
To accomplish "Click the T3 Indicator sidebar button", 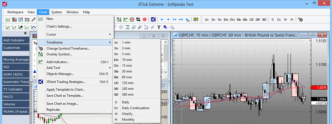I will pos(16,89).
